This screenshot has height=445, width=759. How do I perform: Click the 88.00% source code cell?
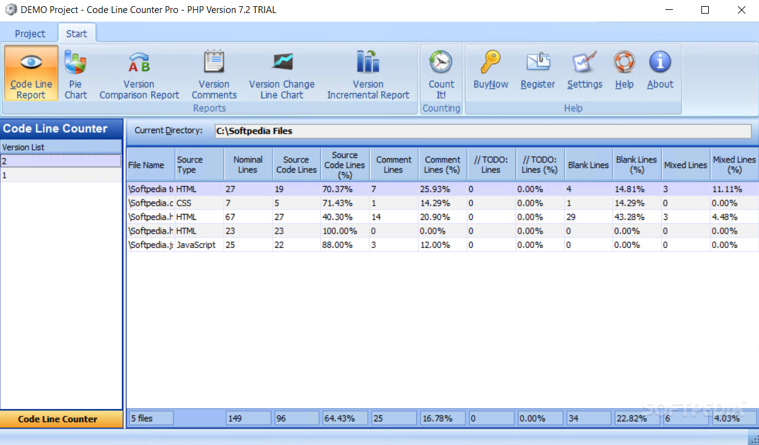coord(345,245)
